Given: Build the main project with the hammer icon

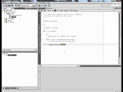Looking at the screenshot, I should (x=36, y=6).
